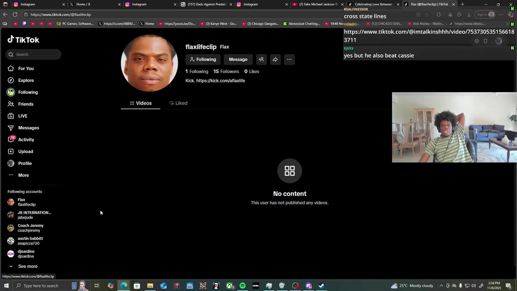
Task: Switch to the Home / X tab
Action: pyautogui.click(x=94, y=4)
